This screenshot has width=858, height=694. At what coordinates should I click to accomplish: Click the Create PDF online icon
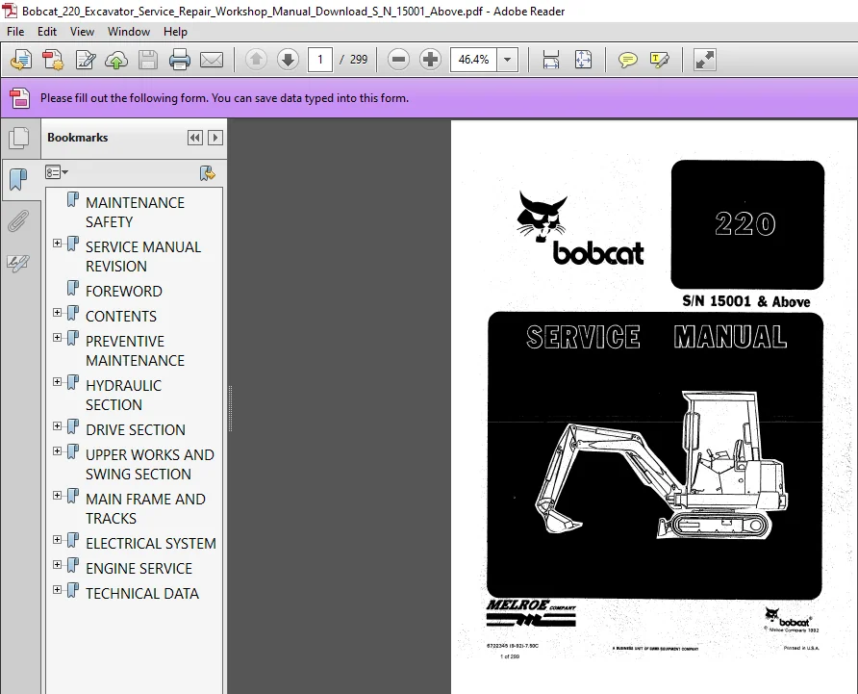tap(21, 60)
